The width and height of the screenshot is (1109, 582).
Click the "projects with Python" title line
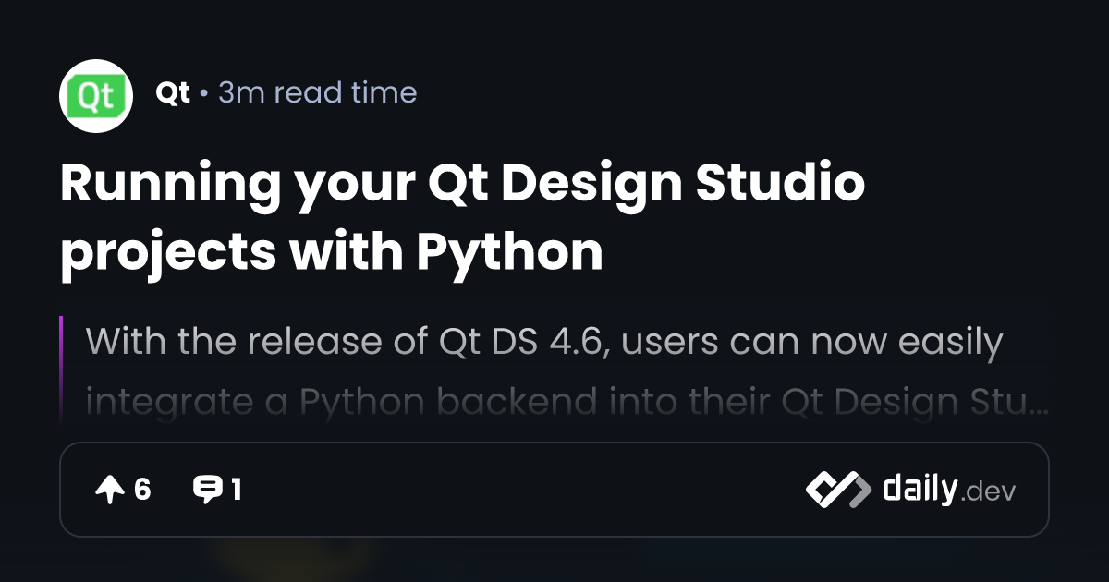point(331,250)
